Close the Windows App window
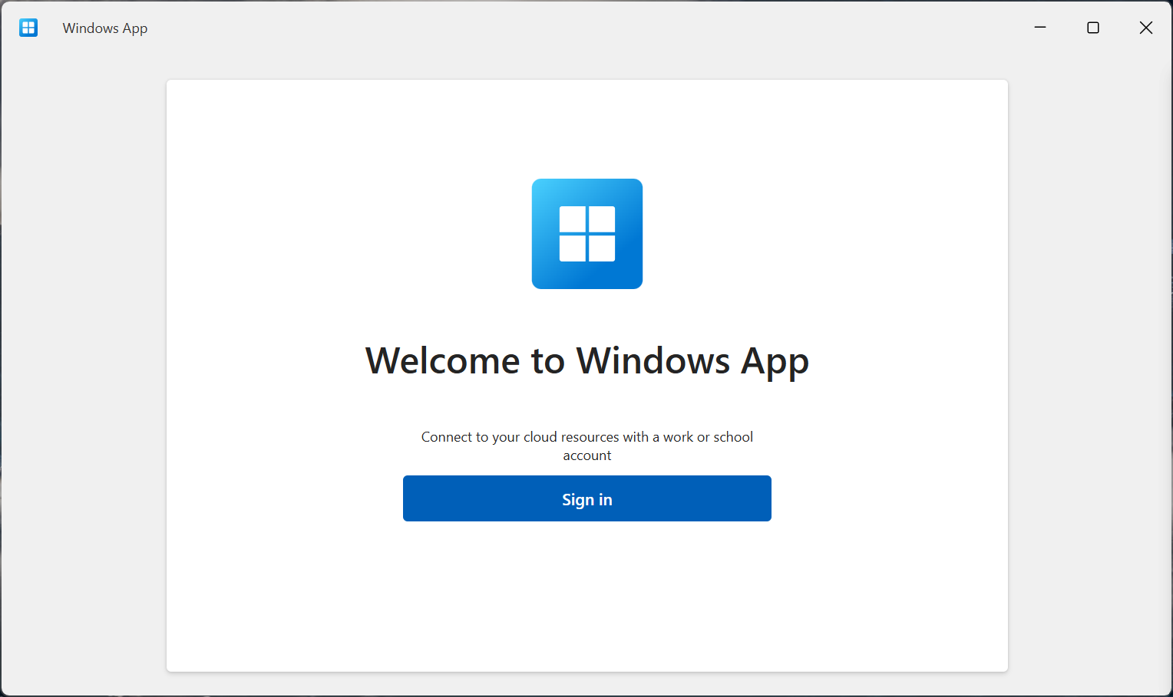This screenshot has width=1173, height=697. click(x=1146, y=28)
